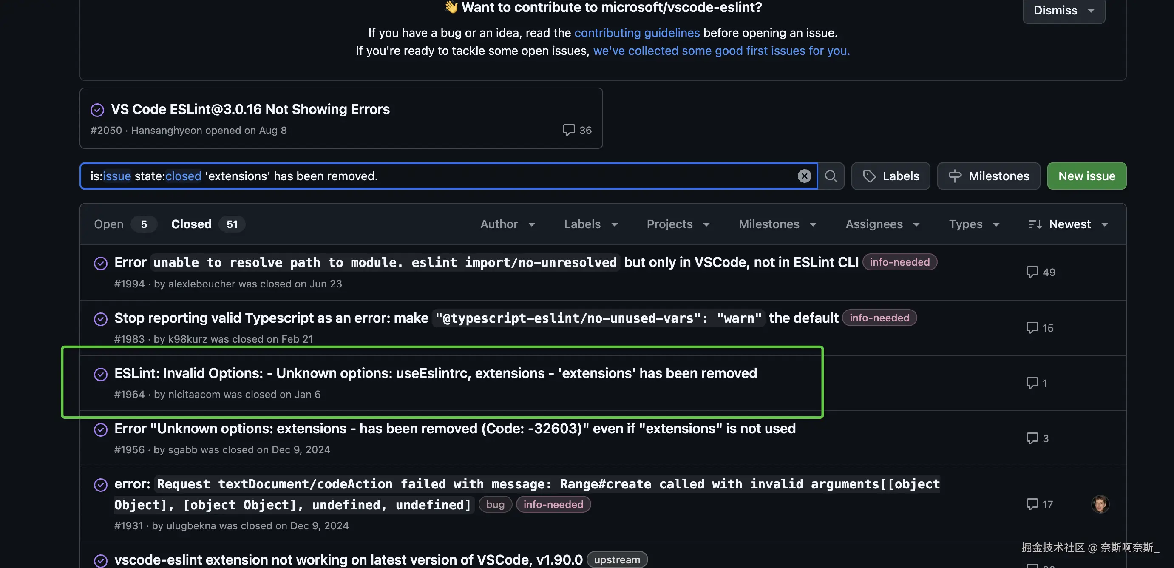Click the Milestones button near search

pyautogui.click(x=989, y=176)
